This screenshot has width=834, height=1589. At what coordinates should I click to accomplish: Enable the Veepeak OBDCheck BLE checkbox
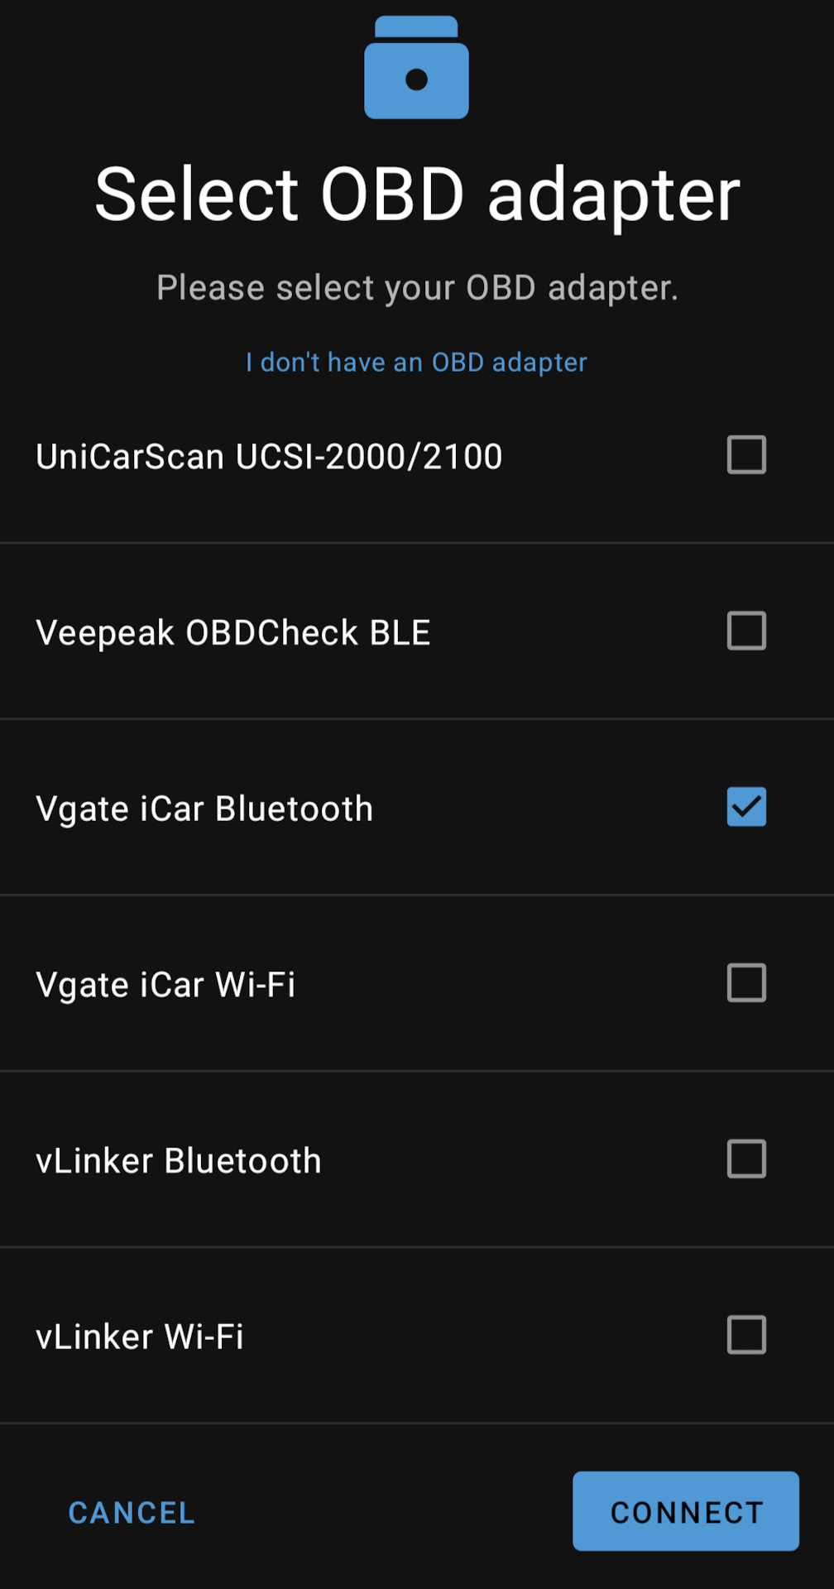pyautogui.click(x=746, y=631)
